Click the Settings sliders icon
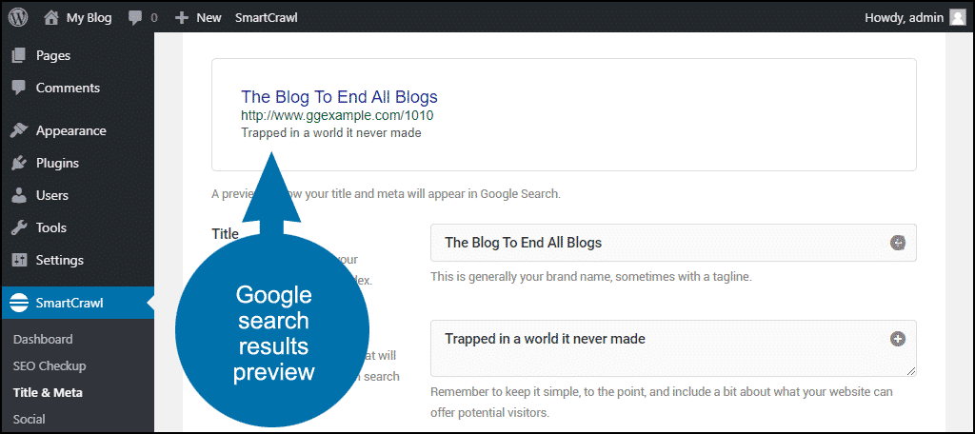 click(19, 260)
